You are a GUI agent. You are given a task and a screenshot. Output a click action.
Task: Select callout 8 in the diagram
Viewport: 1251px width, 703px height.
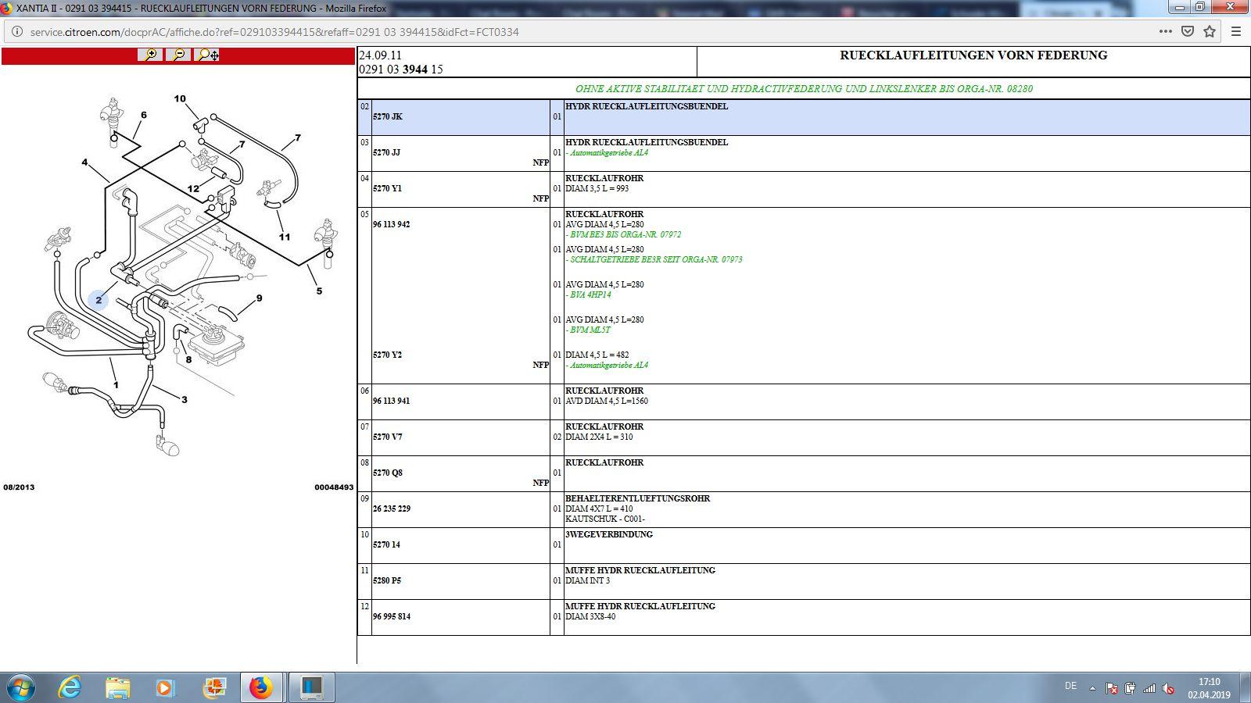(x=188, y=359)
